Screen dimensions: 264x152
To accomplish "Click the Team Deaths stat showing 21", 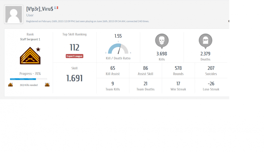I will (146, 86).
